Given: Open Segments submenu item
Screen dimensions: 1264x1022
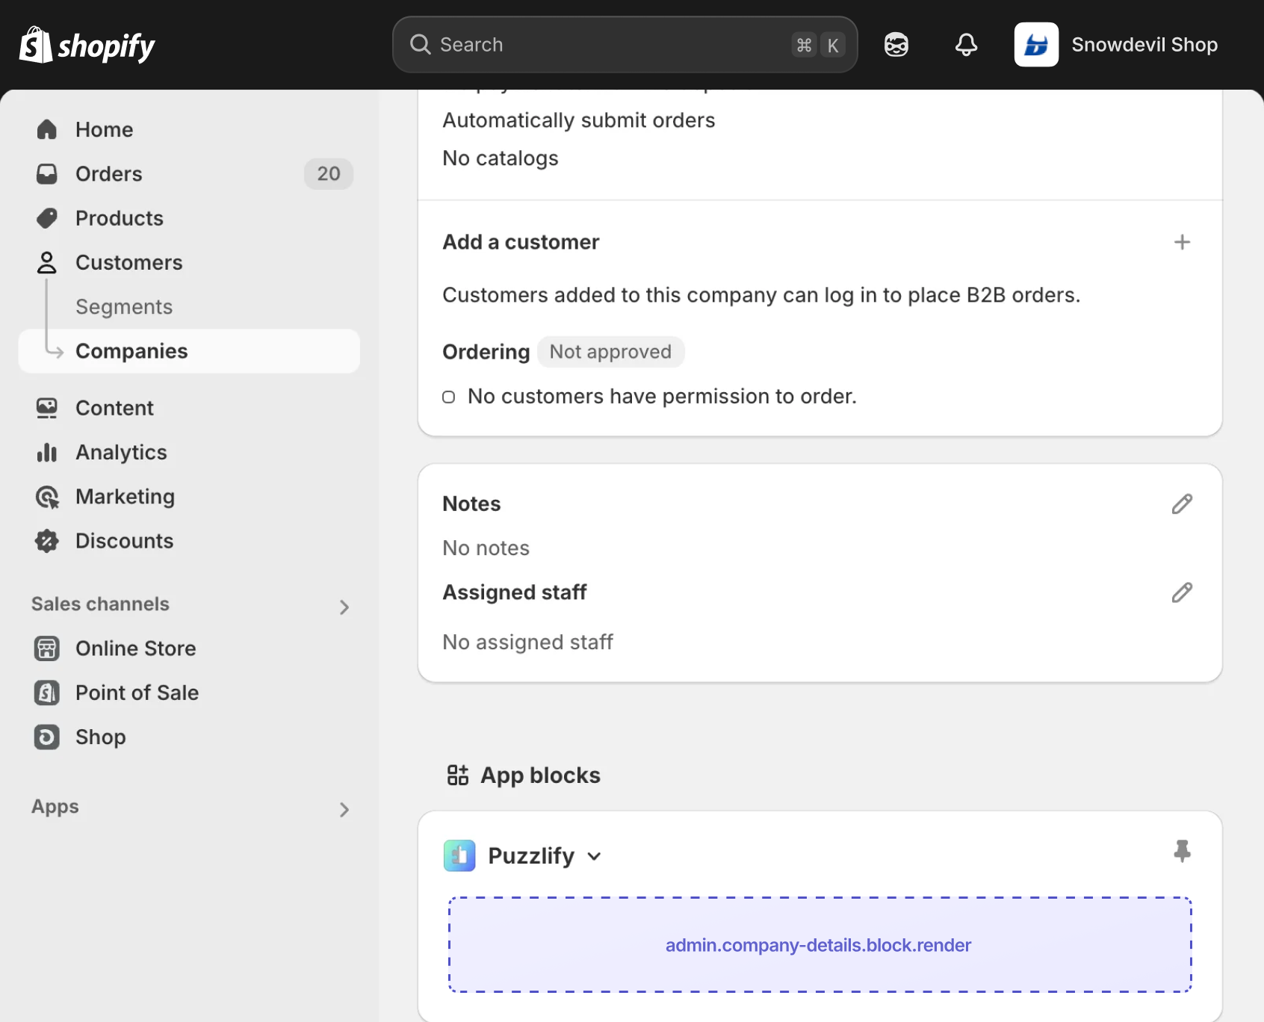Looking at the screenshot, I should 189,307.
